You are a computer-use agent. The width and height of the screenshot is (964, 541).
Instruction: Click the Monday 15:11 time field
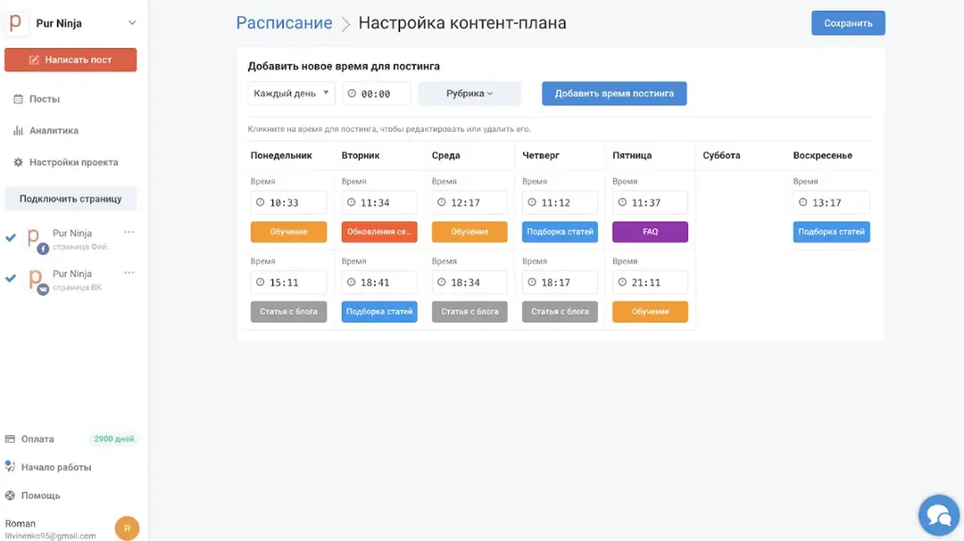pyautogui.click(x=288, y=283)
